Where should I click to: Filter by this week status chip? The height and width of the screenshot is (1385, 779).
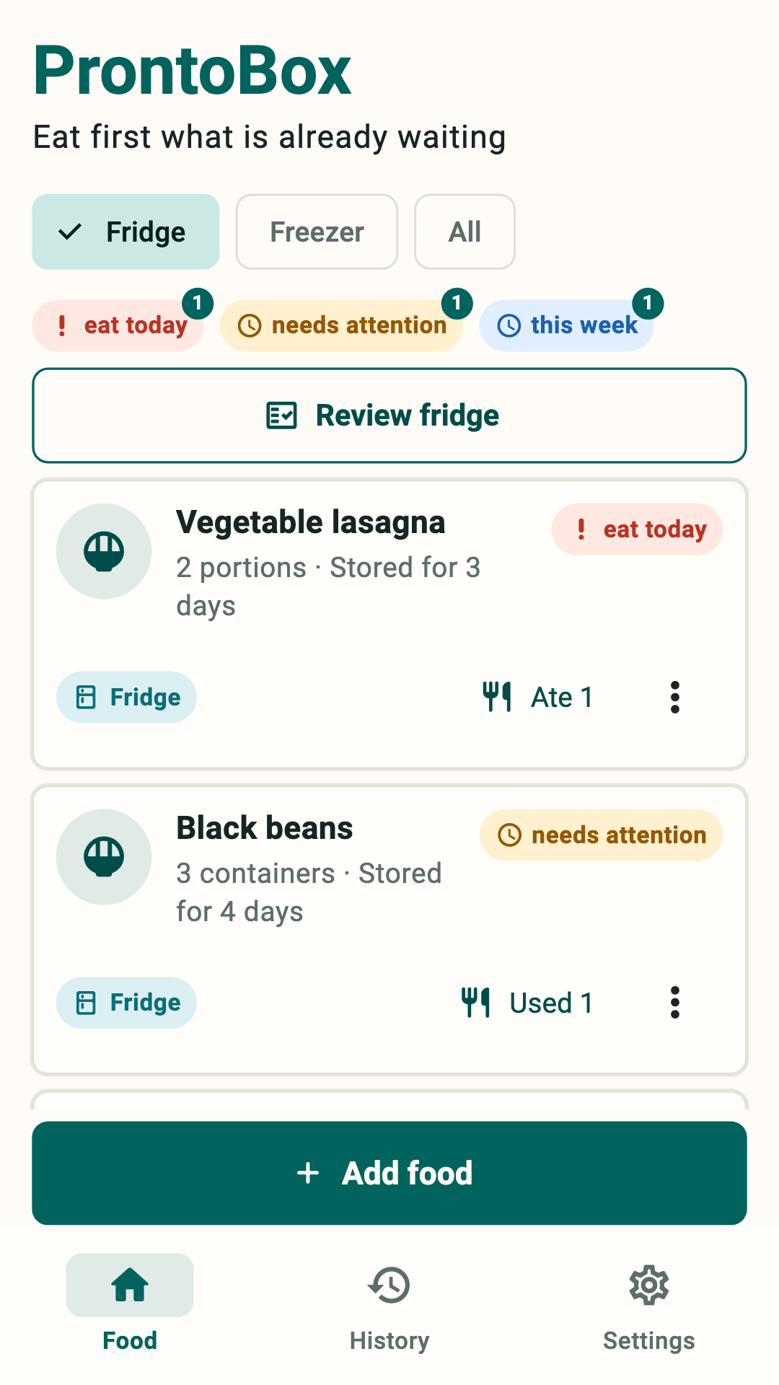(x=567, y=325)
